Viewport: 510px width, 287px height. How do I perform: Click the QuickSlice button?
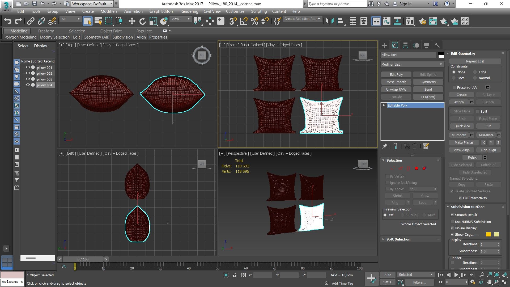pos(462,126)
